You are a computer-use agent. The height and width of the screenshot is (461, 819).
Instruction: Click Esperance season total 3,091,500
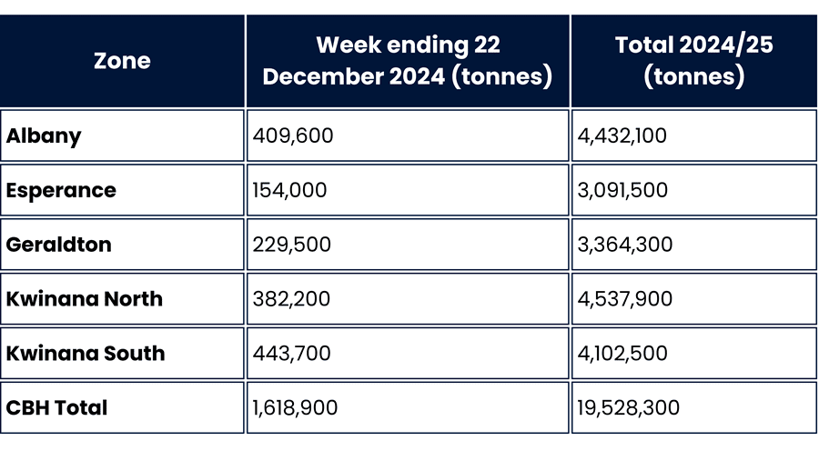point(622,190)
